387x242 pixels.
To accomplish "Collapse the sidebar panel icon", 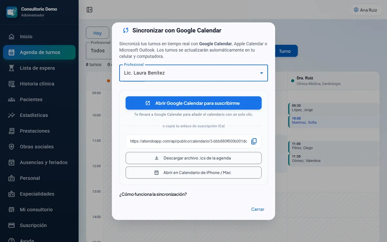I will (90, 10).
